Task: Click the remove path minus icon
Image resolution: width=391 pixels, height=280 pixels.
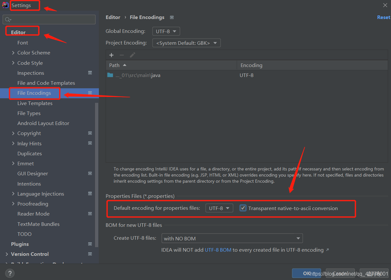Action: click(x=122, y=55)
